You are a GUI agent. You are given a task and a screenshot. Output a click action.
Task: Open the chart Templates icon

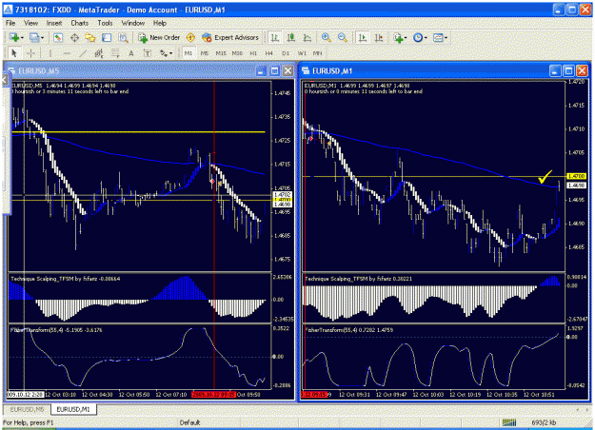click(x=438, y=37)
